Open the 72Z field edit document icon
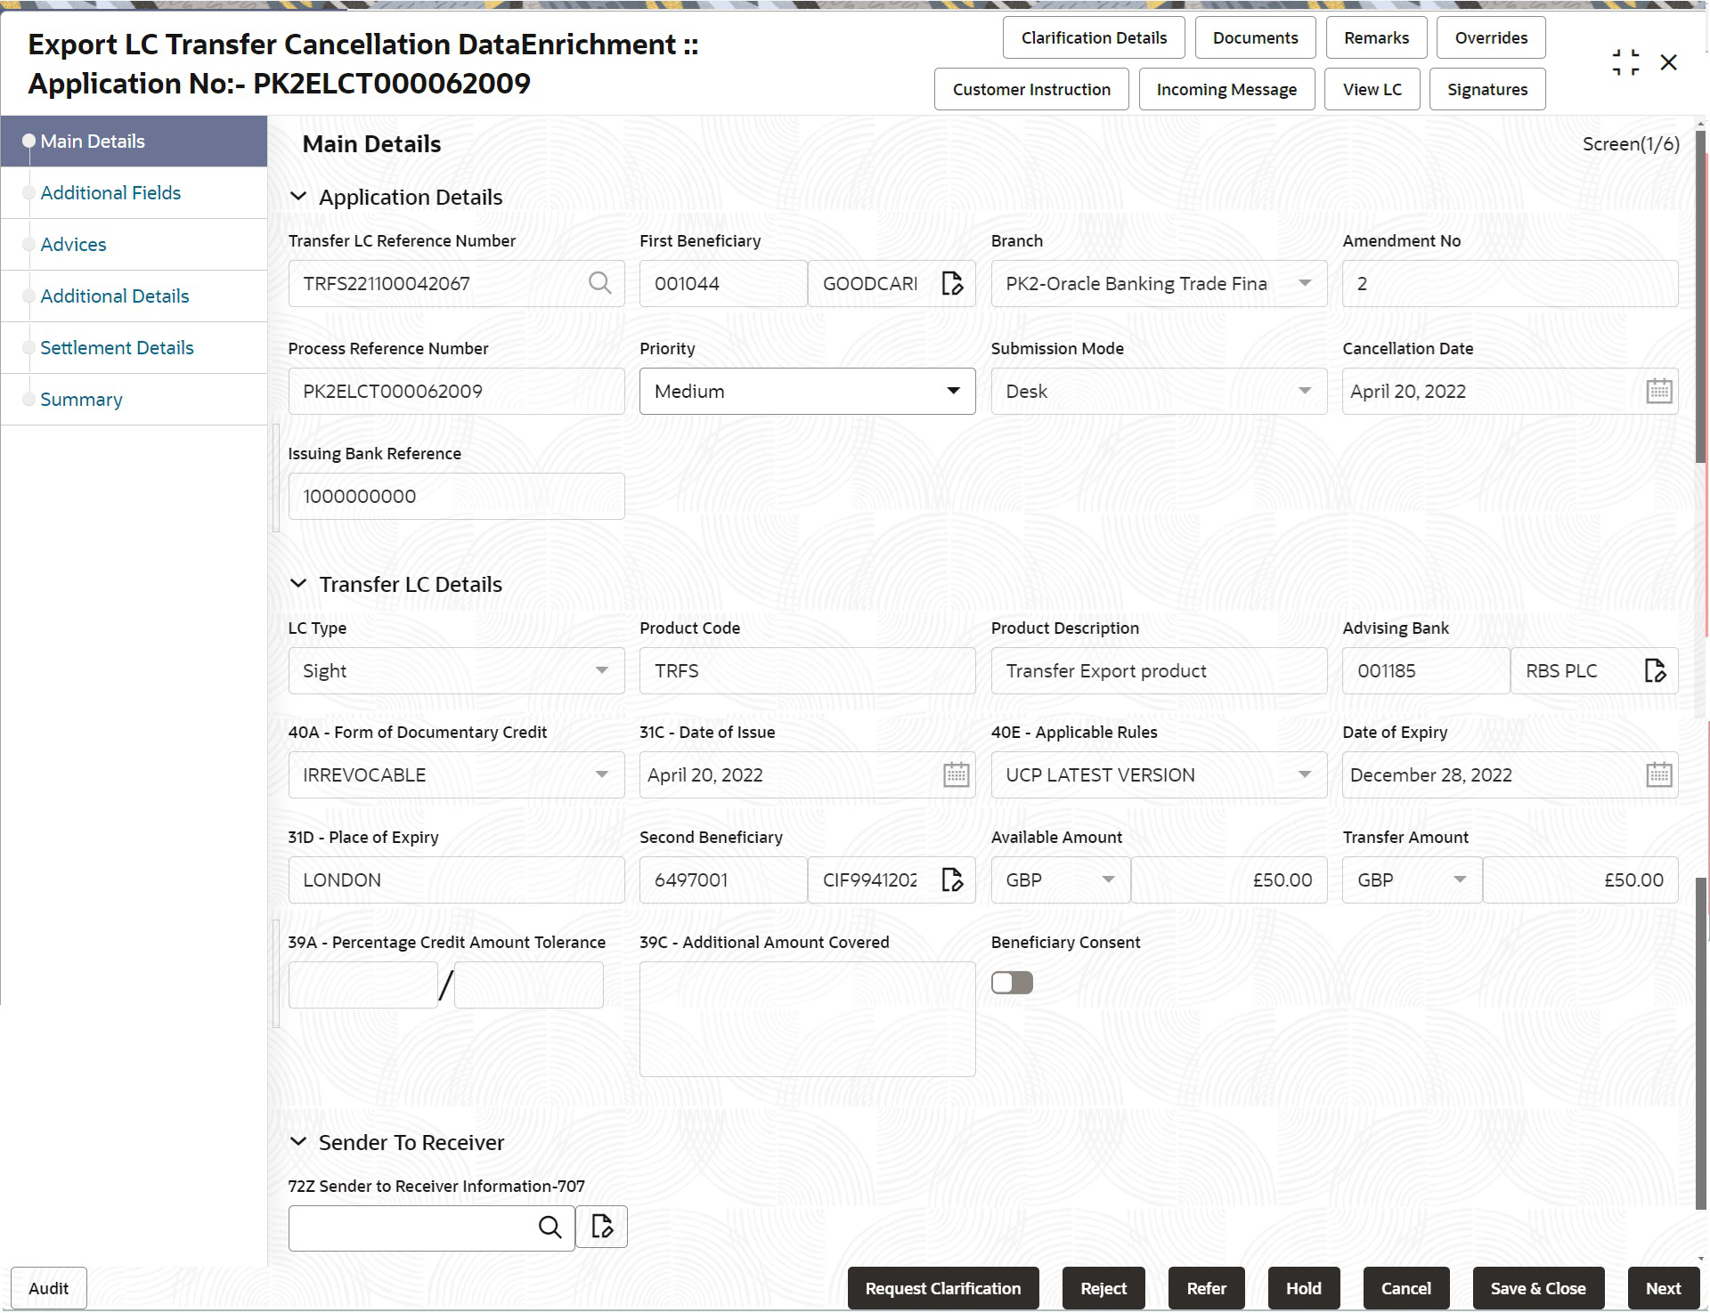The height and width of the screenshot is (1313, 1710). [x=602, y=1228]
